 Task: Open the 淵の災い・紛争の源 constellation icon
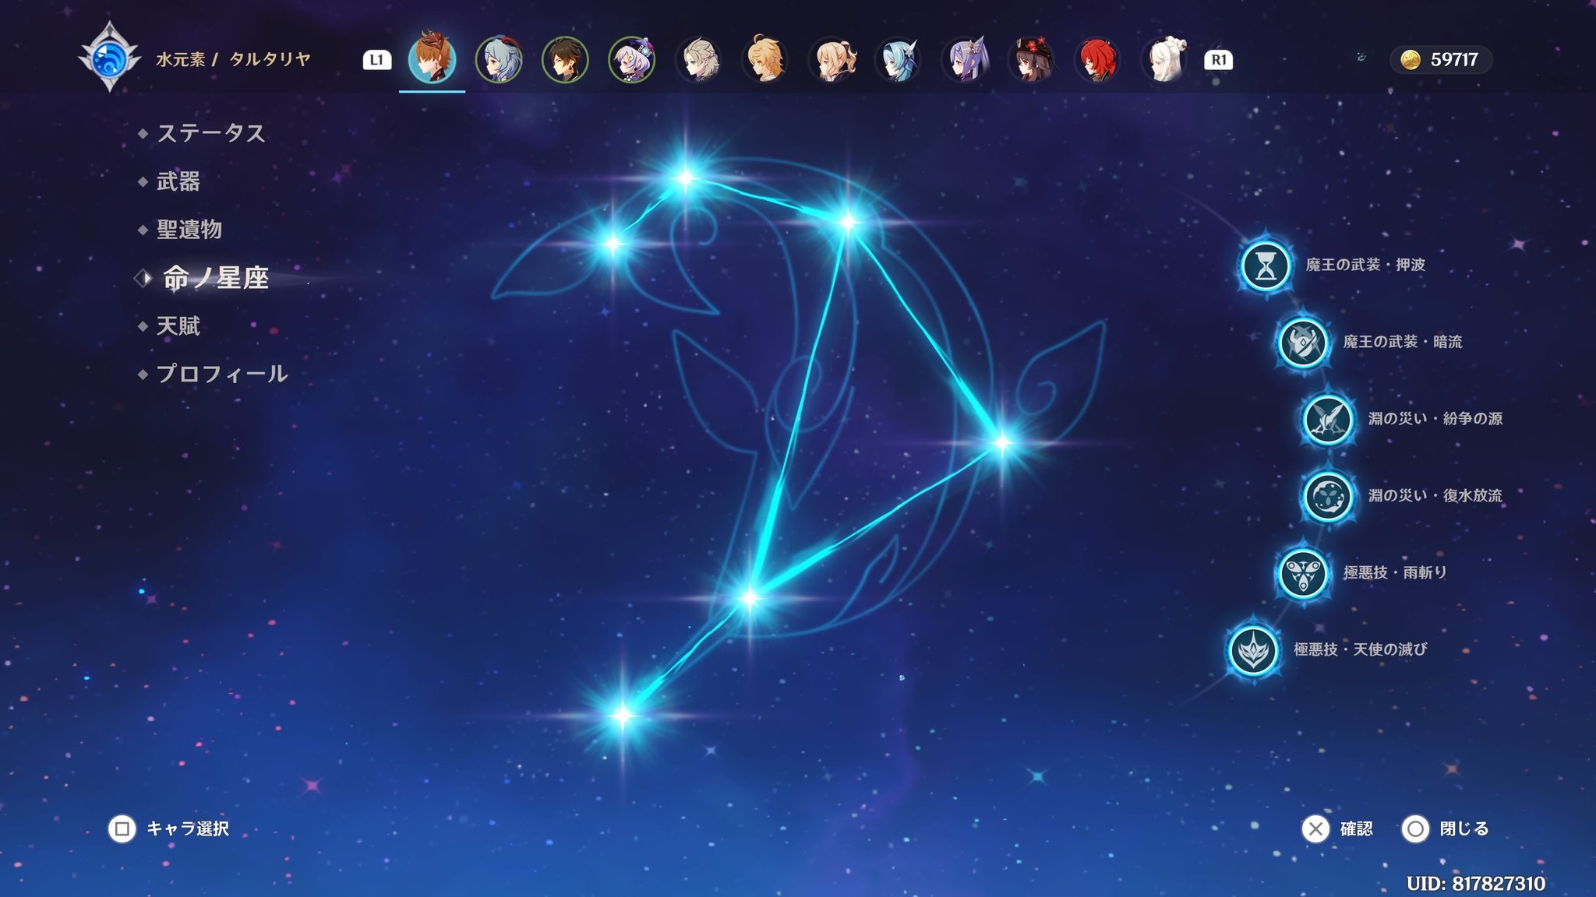pyautogui.click(x=1328, y=420)
